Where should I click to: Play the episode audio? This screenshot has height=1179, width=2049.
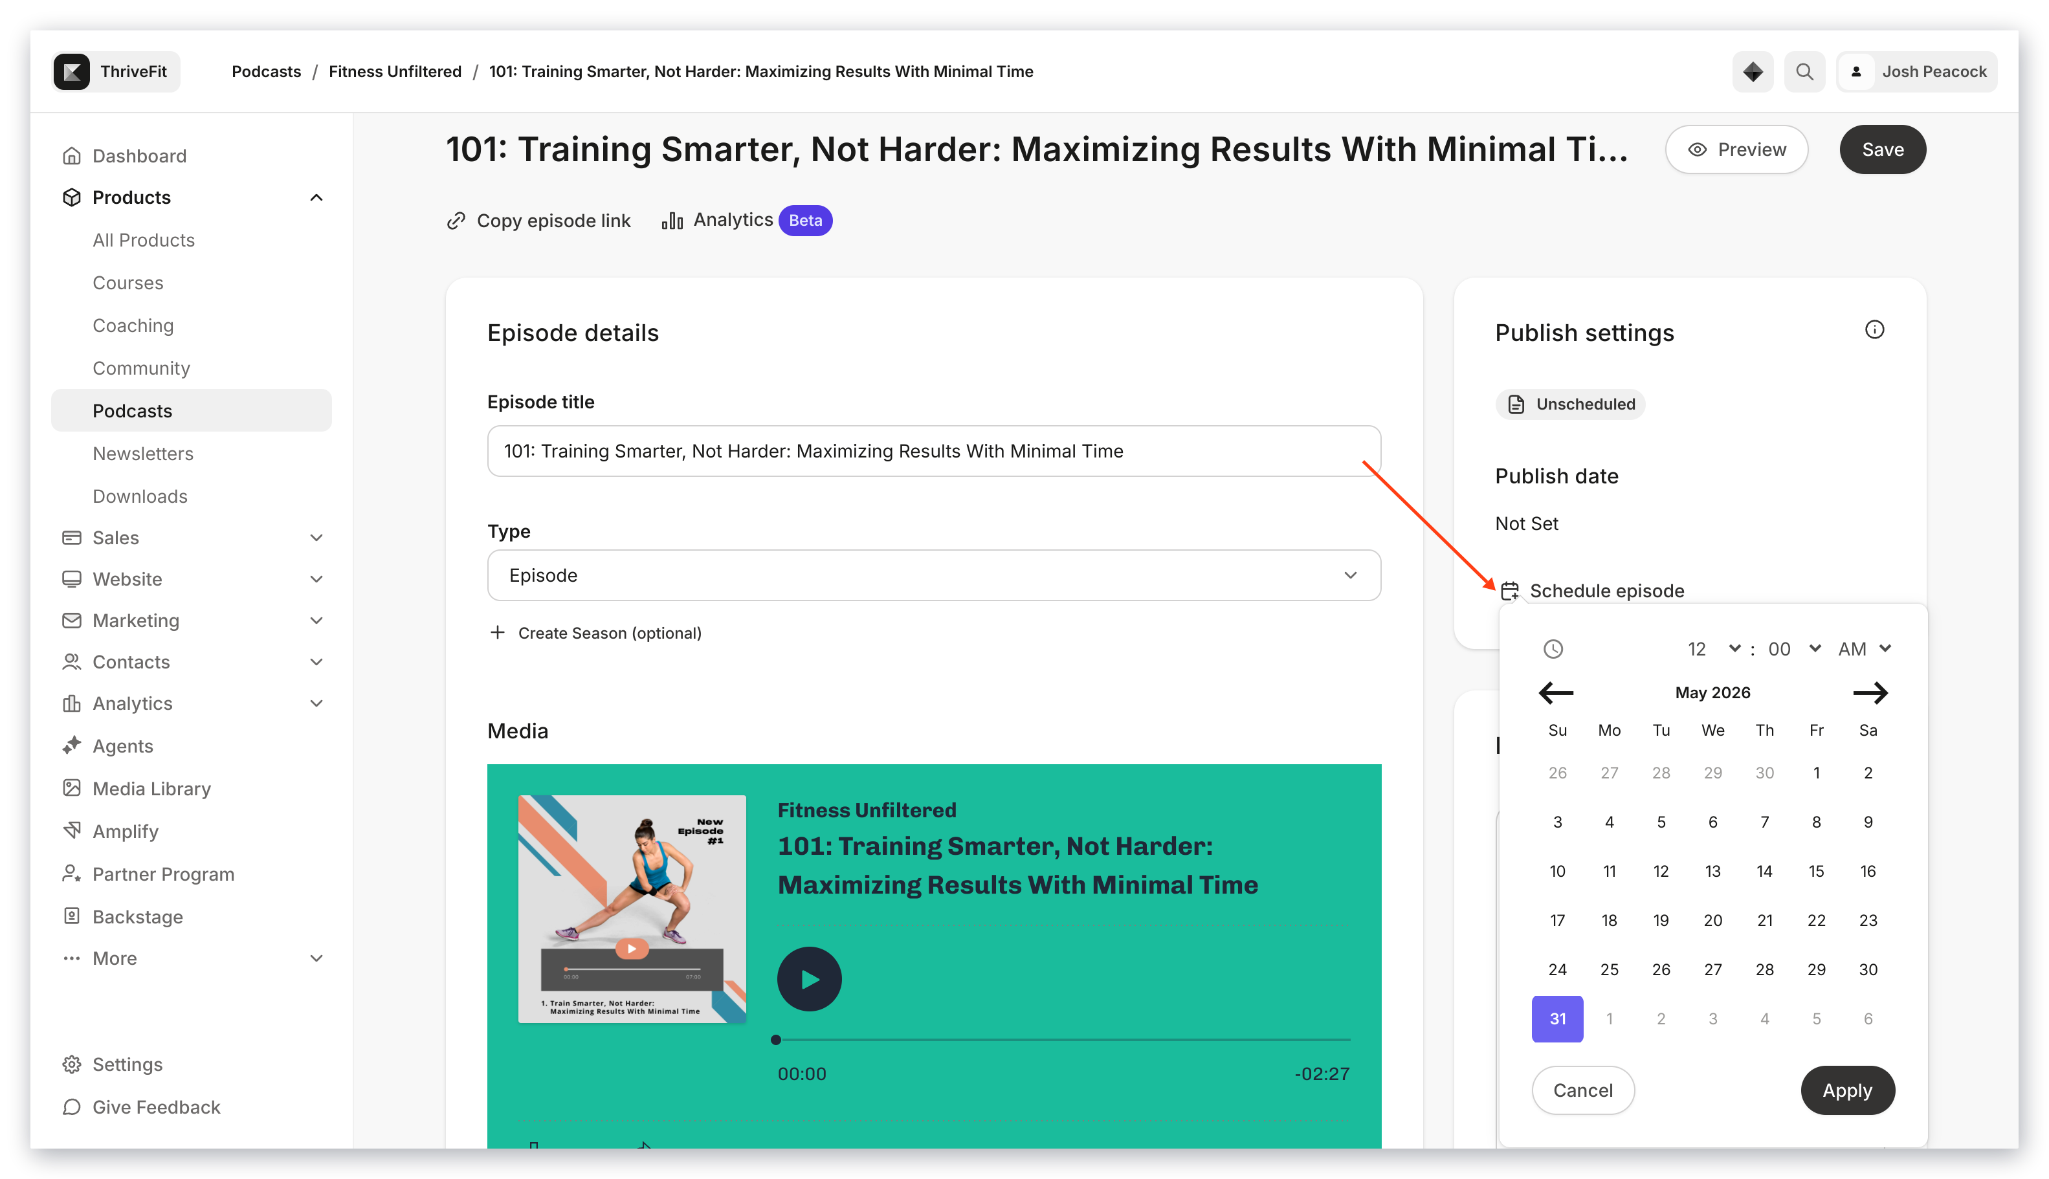809,979
